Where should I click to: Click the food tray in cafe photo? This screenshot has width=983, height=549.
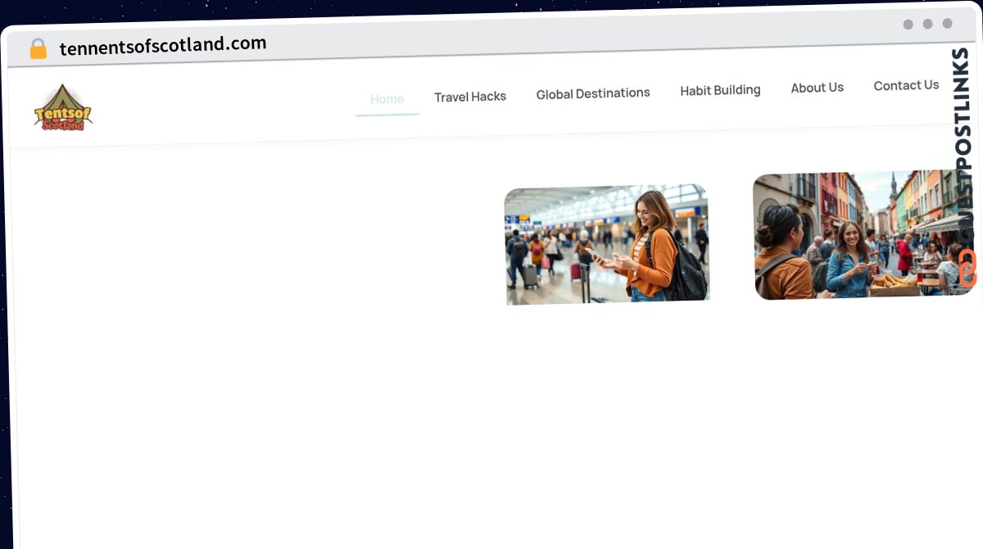pos(895,284)
